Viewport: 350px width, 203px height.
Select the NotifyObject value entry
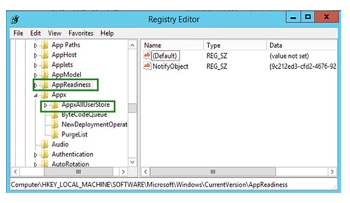click(170, 66)
